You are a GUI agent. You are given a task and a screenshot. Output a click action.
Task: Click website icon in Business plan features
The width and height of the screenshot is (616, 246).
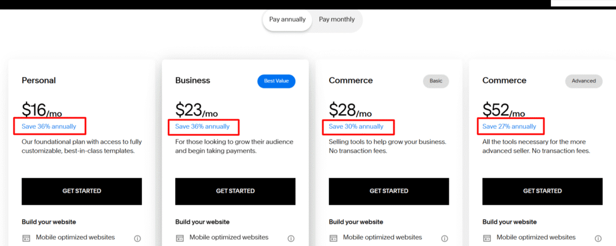pos(179,238)
